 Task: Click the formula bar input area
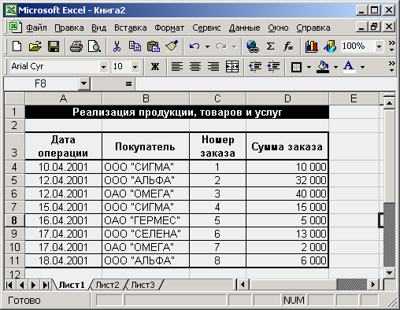pyautogui.click(x=265, y=84)
